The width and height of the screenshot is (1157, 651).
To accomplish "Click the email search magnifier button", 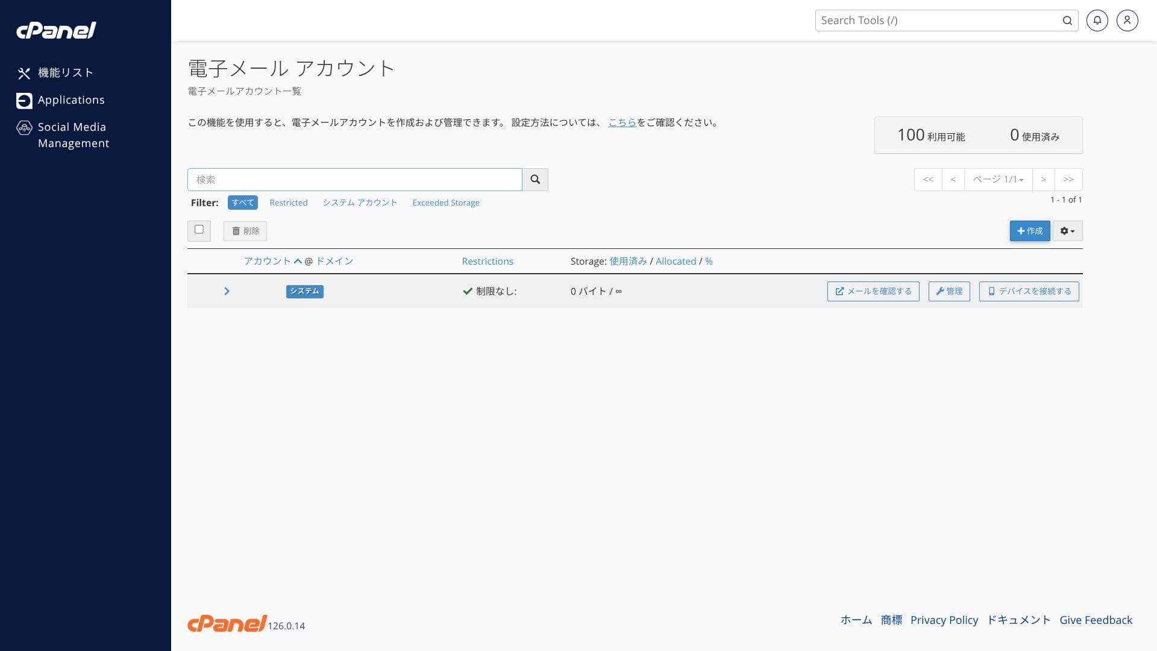I will (x=535, y=180).
